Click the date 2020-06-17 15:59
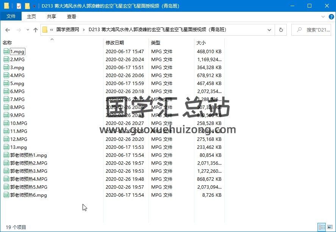Image resolution: width=336 pixels, height=232 pixels. [x=125, y=84]
